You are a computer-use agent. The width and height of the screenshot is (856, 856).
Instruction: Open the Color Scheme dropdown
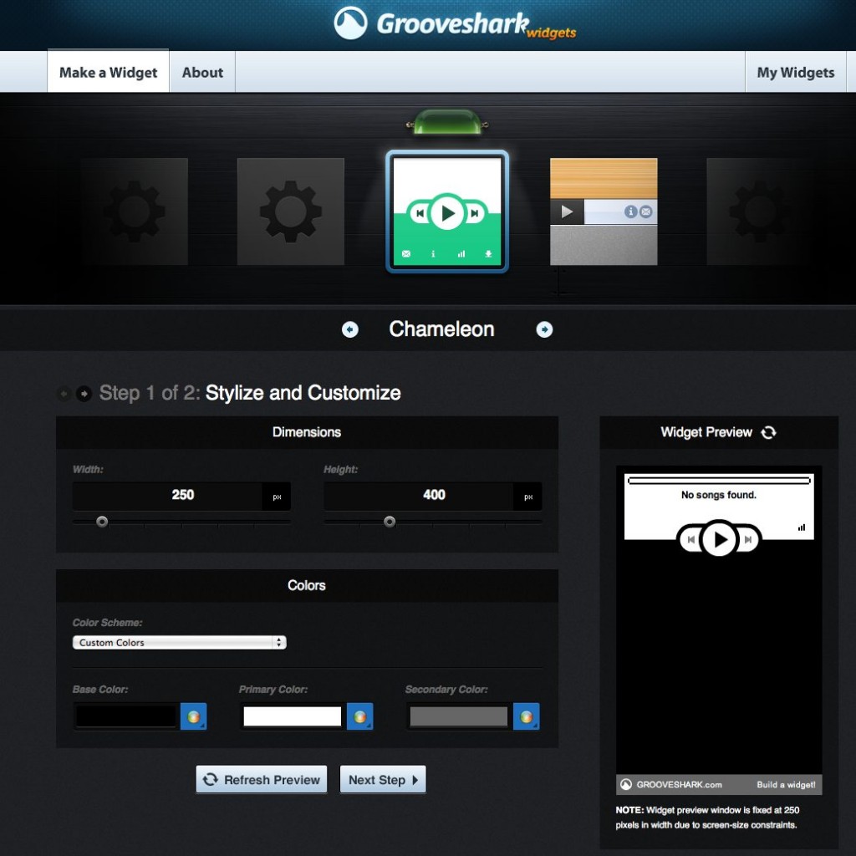pyautogui.click(x=179, y=643)
